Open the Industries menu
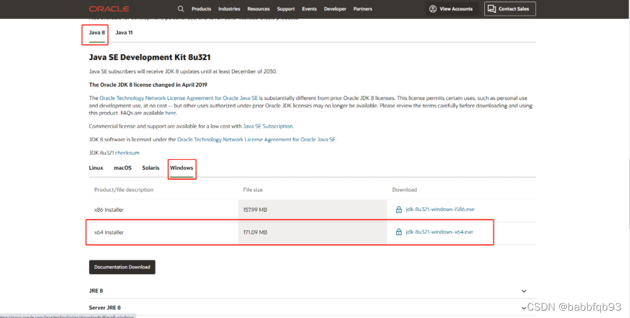Viewport: 630px width, 318px height. click(229, 9)
